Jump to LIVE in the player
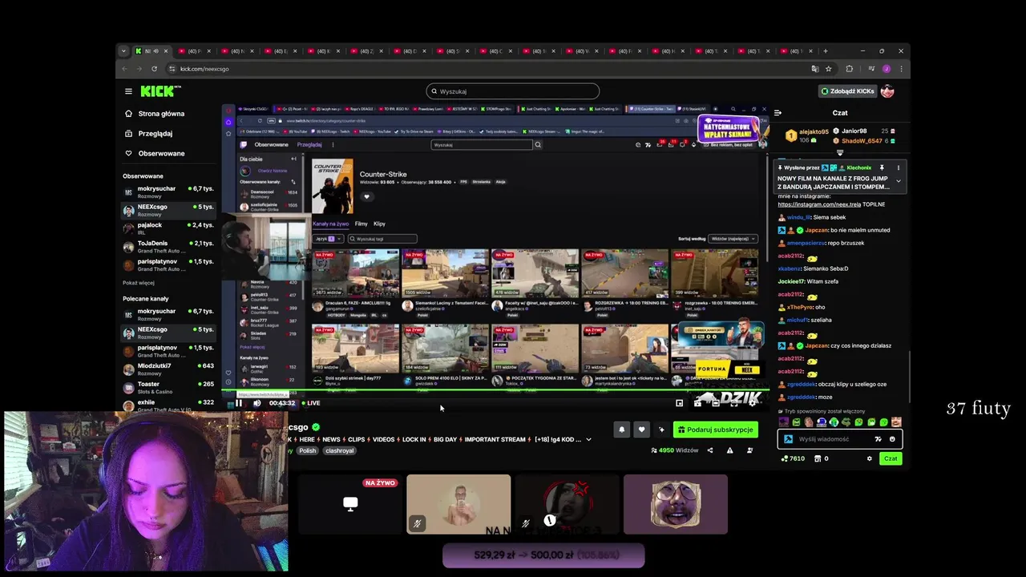 point(311,403)
